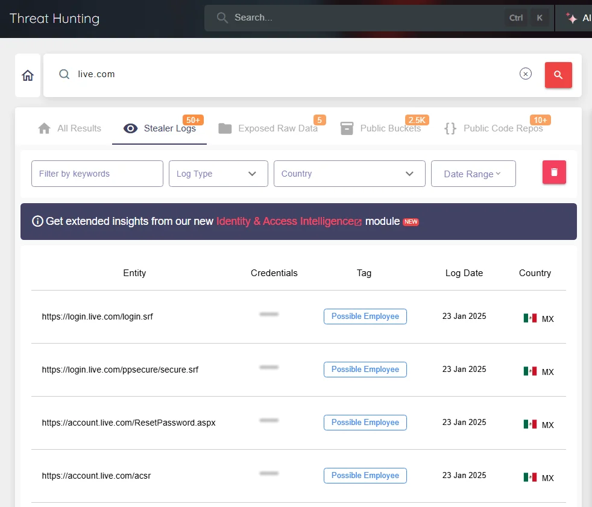Click the archive box icon on Public Buckets

(347, 128)
